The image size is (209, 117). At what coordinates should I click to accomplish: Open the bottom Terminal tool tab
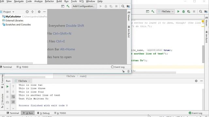coord(13,113)
